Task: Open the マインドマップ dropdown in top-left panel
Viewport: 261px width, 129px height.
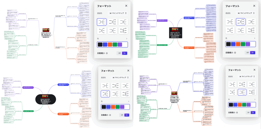Action: click(118, 13)
